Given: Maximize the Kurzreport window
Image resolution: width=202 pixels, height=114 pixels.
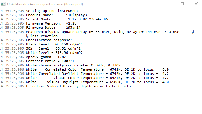Looking at the screenshot, I should (x=182, y=4).
